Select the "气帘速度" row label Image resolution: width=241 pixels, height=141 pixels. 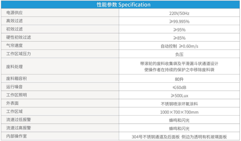coord(15,46)
